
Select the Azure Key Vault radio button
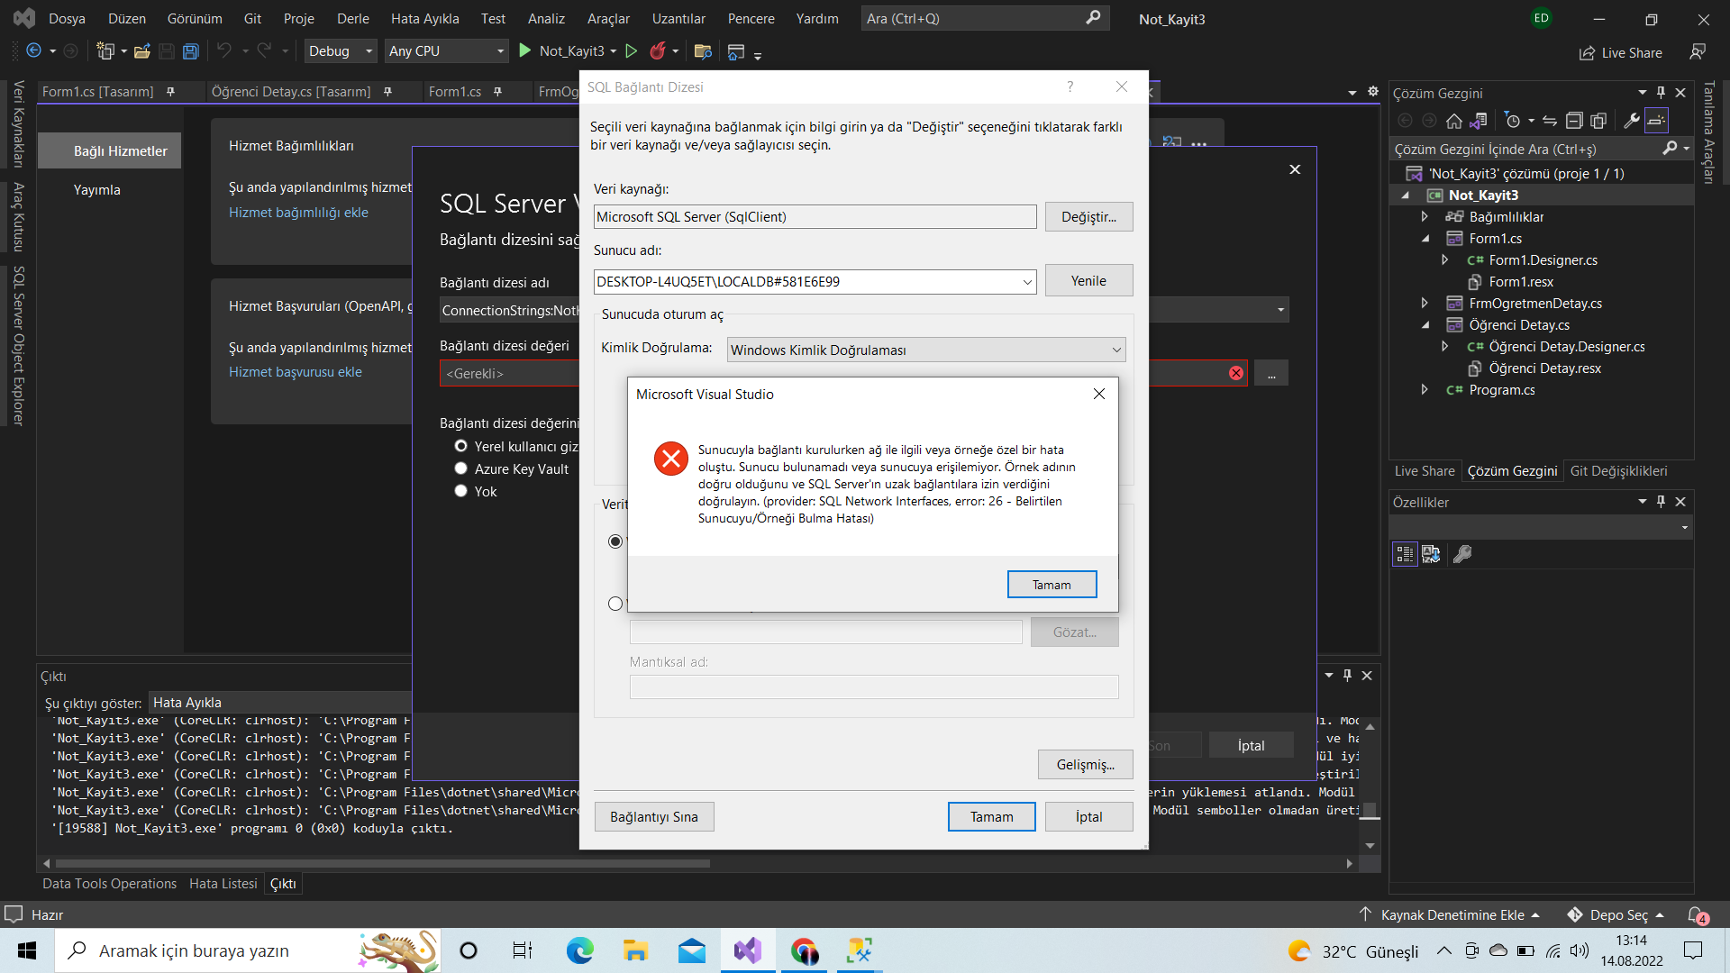coord(461,468)
